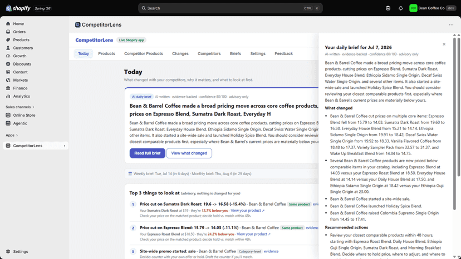This screenshot has height=259, width=461.
Task: Open the CompetitorLens Settings tab
Action: point(258,54)
